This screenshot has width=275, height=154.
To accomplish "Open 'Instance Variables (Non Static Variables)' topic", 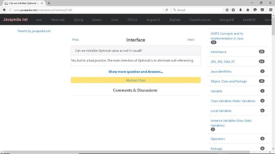I will (231, 123).
